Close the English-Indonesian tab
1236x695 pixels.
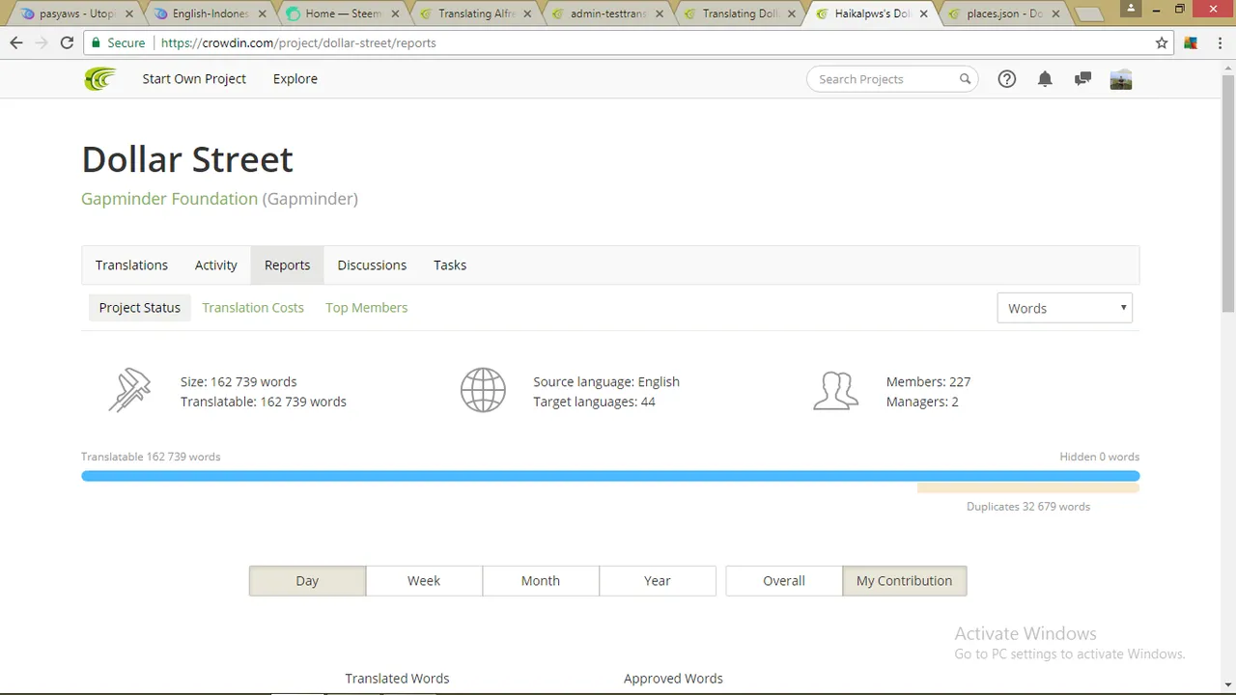[x=262, y=14]
